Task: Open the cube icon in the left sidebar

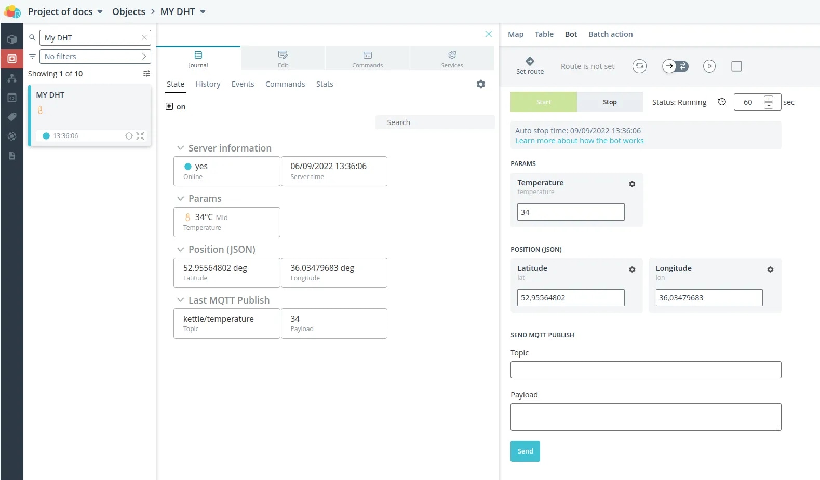Action: click(12, 39)
